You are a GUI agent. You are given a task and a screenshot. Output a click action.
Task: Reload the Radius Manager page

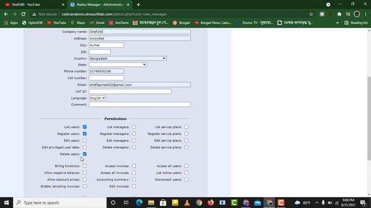[x=23, y=14]
